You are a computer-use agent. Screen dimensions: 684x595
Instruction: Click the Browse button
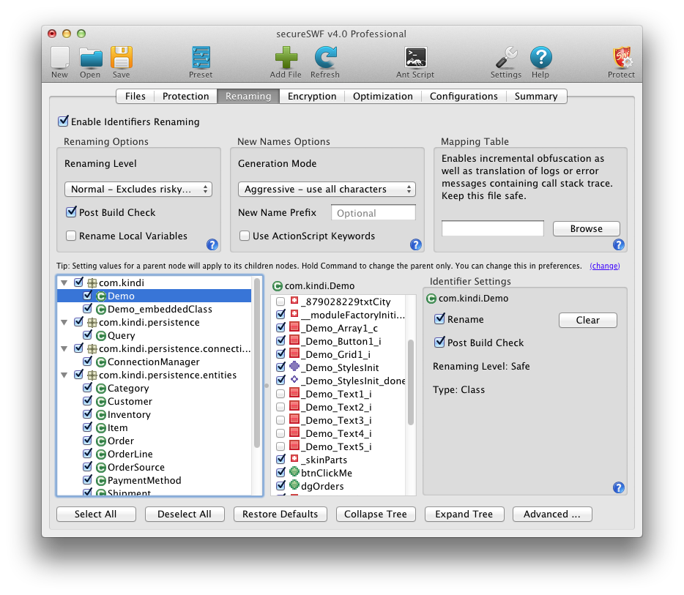pyautogui.click(x=586, y=228)
